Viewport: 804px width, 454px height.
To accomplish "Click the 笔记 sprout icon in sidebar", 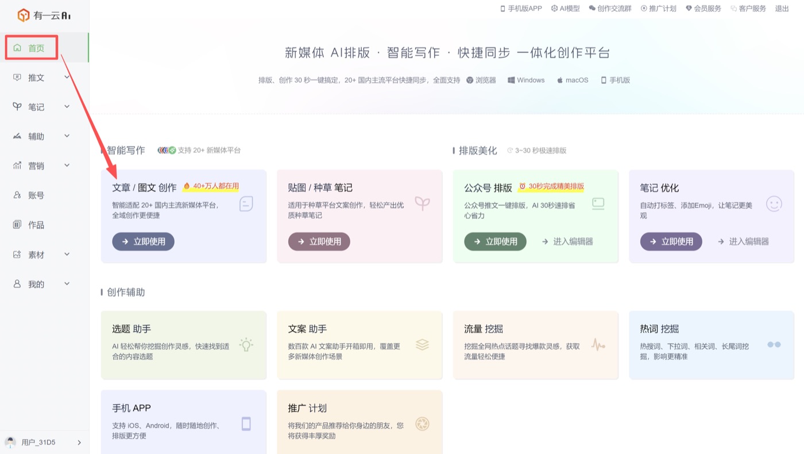I will click(17, 107).
